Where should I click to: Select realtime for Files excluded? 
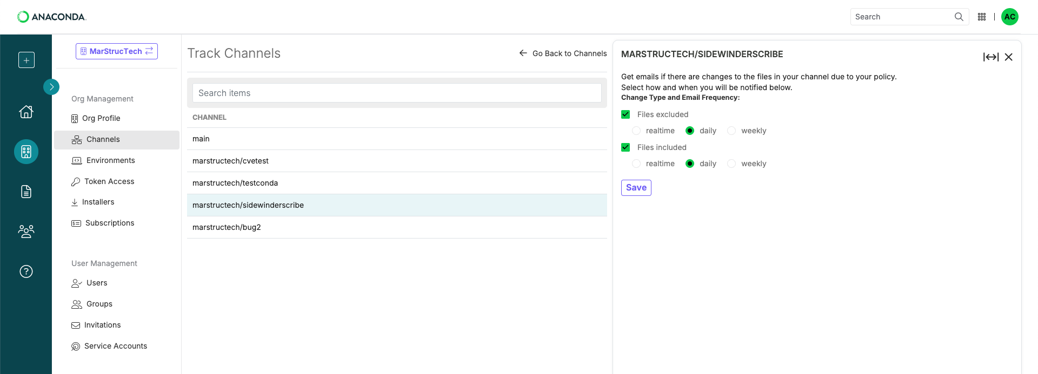(636, 131)
